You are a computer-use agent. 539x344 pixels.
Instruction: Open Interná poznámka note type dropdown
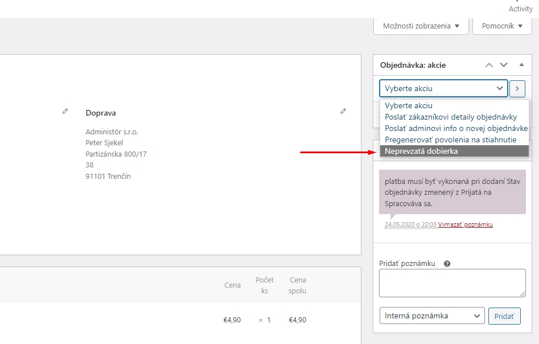[x=432, y=316]
